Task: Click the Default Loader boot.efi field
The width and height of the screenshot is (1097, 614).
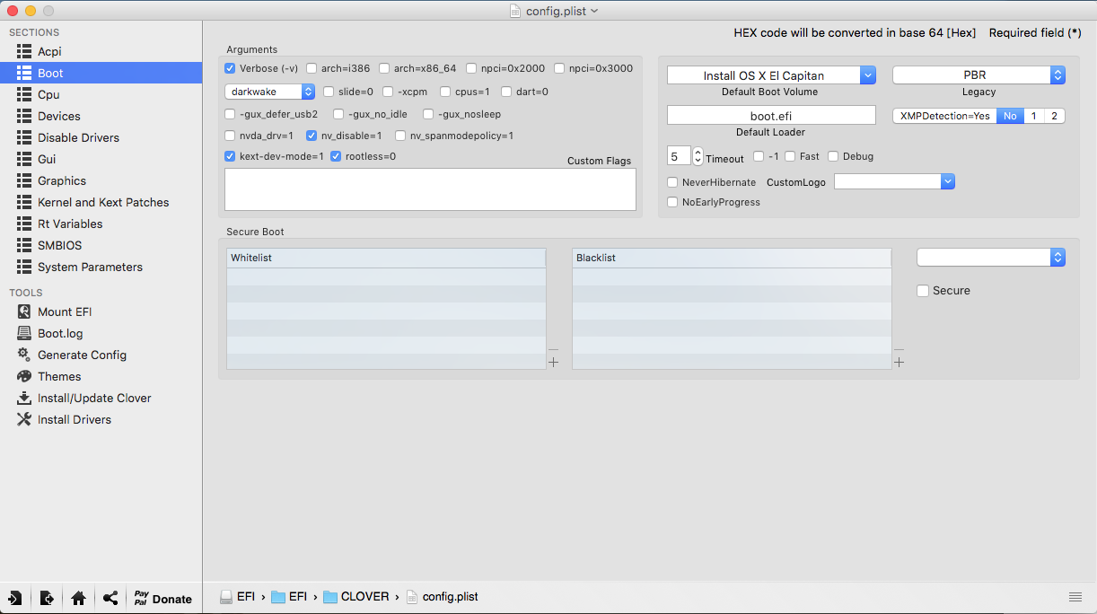Action: coord(771,115)
